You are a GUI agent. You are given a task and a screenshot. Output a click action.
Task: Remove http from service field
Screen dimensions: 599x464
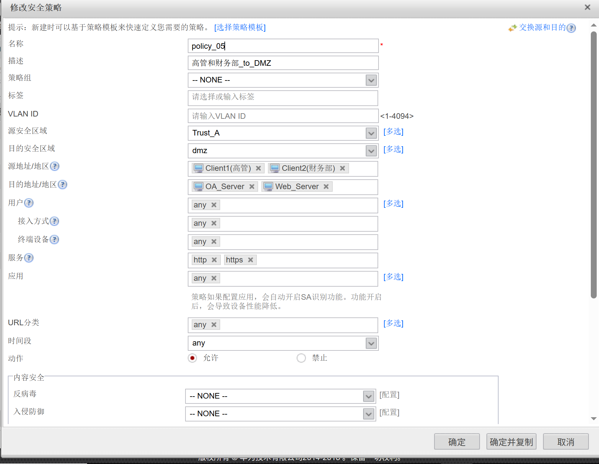(x=214, y=260)
